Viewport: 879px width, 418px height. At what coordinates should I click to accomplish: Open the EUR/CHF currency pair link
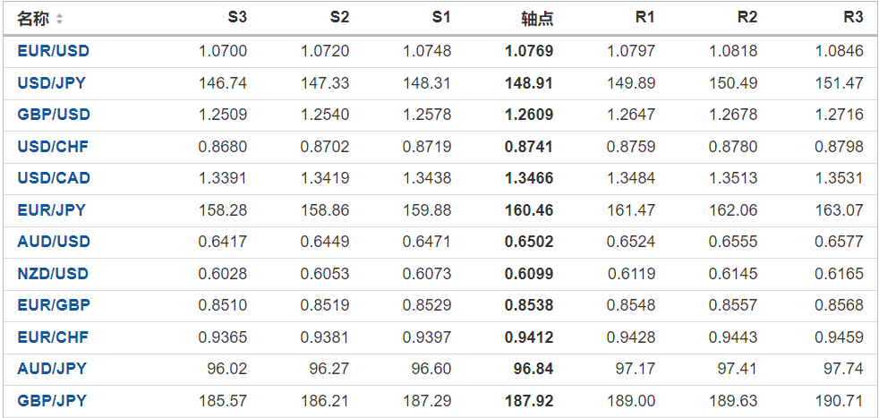click(53, 337)
